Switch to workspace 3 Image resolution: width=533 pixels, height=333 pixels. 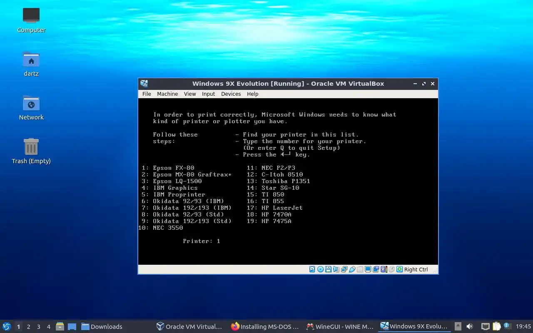tap(38, 327)
